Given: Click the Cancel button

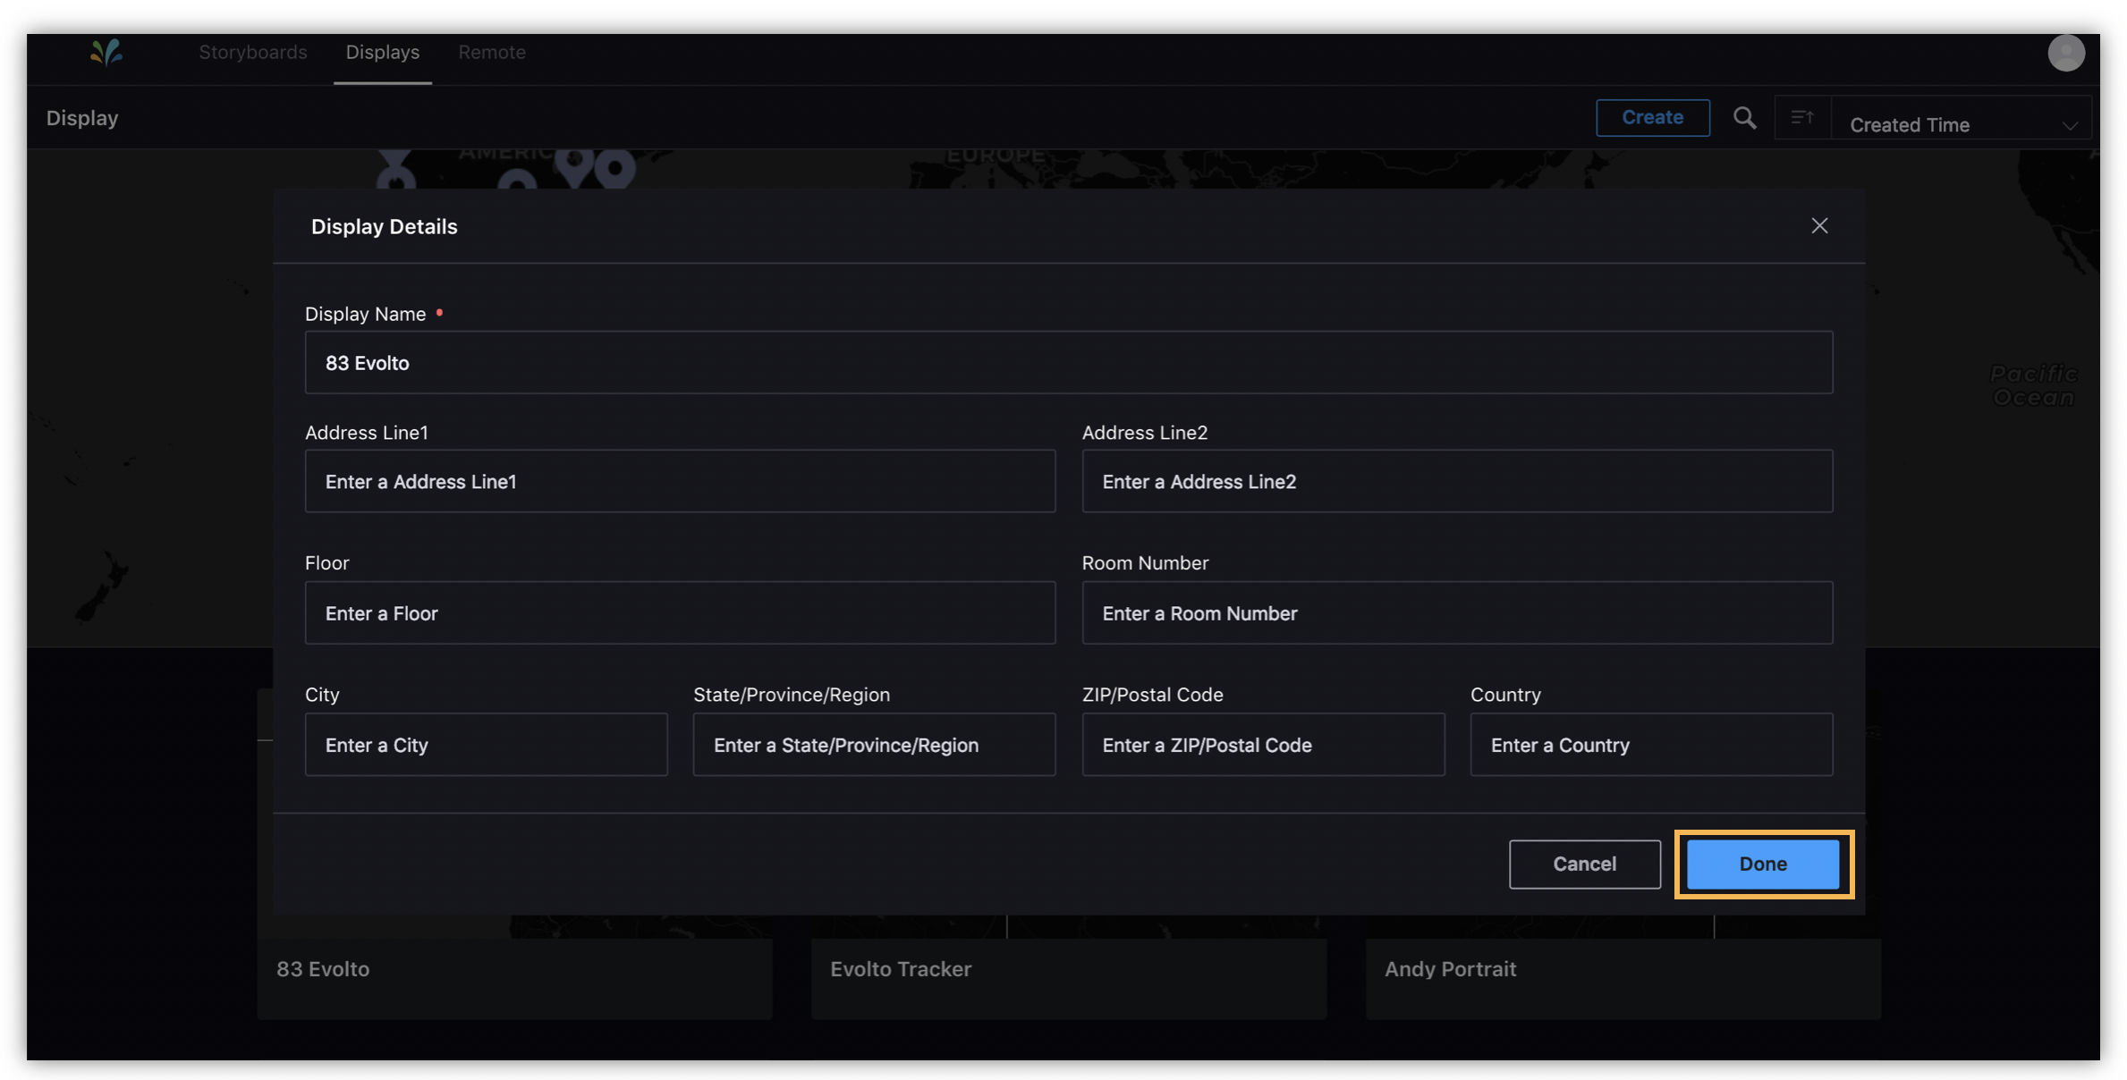Looking at the screenshot, I should point(1584,864).
